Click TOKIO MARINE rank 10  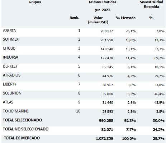pos(78,111)
